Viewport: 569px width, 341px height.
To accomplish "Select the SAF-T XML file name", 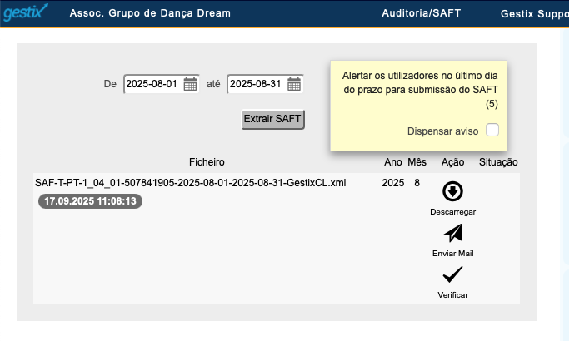I will click(x=191, y=183).
